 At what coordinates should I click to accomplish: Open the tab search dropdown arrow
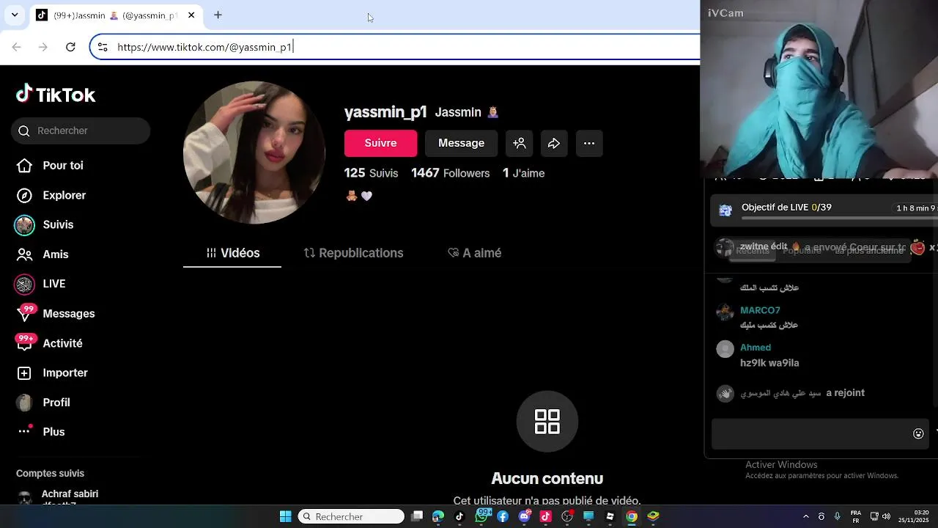[15, 15]
